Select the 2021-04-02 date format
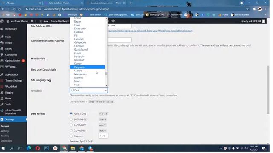Viewport: 273px width, 153px height. coord(71,119)
